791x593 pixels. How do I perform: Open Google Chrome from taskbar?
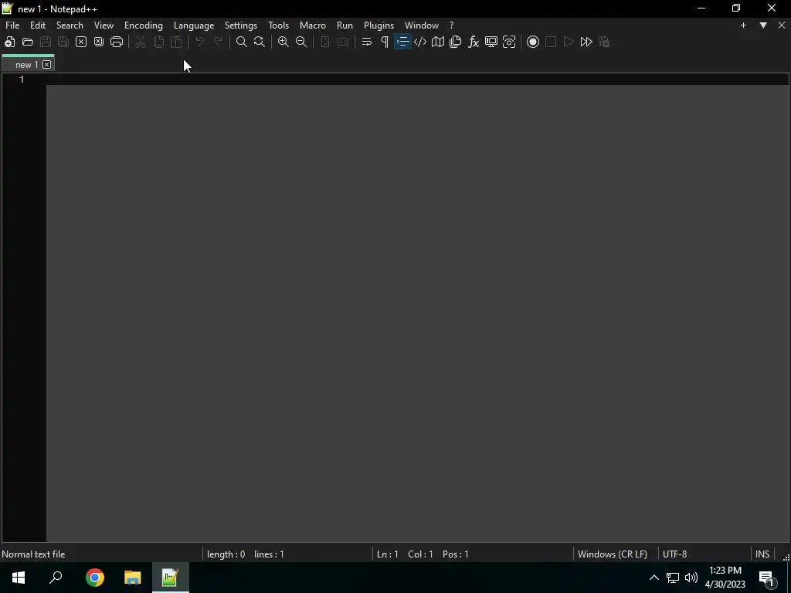pos(95,578)
